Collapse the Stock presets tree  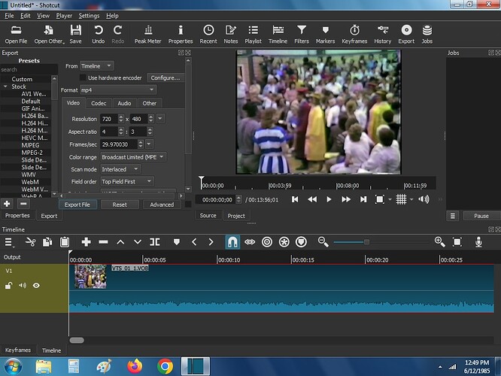pyautogui.click(x=5, y=86)
